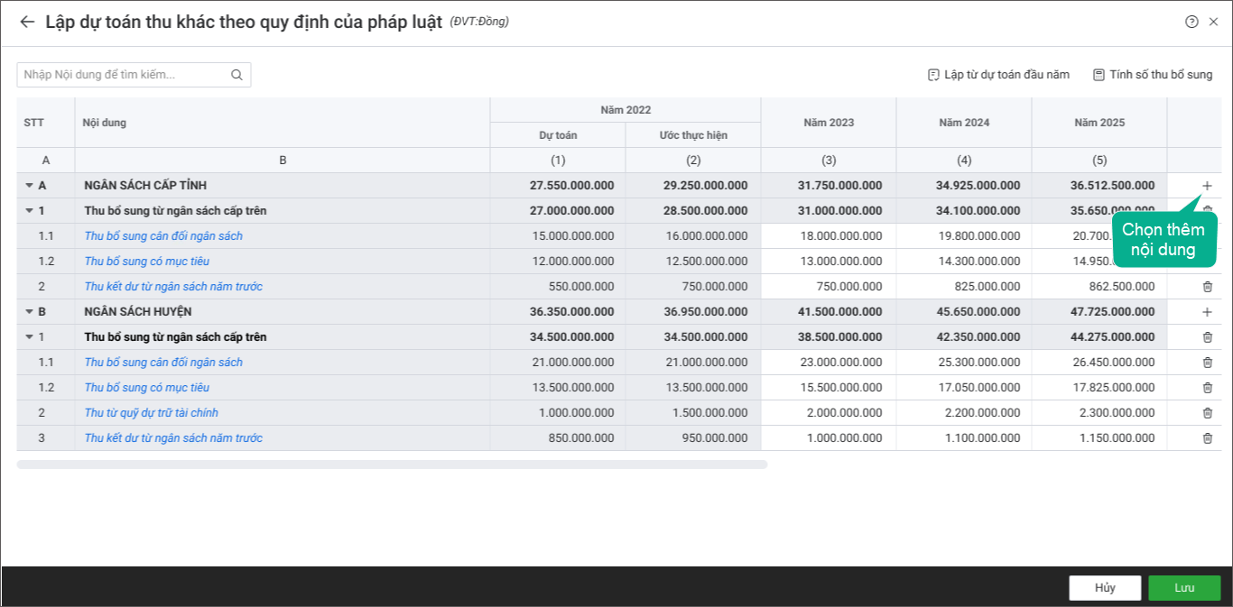
Task: Delete the last row Thu kết dư (row 3)
Action: (1207, 438)
